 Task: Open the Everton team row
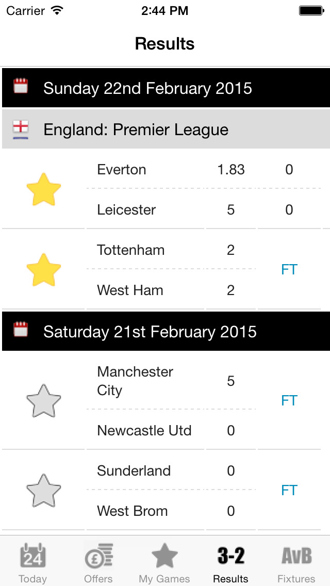click(x=122, y=170)
